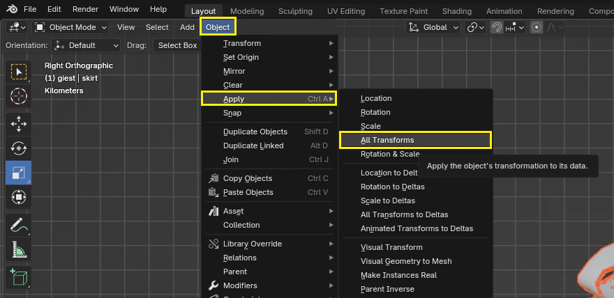Switch to the Sculpting workspace tab
614x298 pixels.
295,11
